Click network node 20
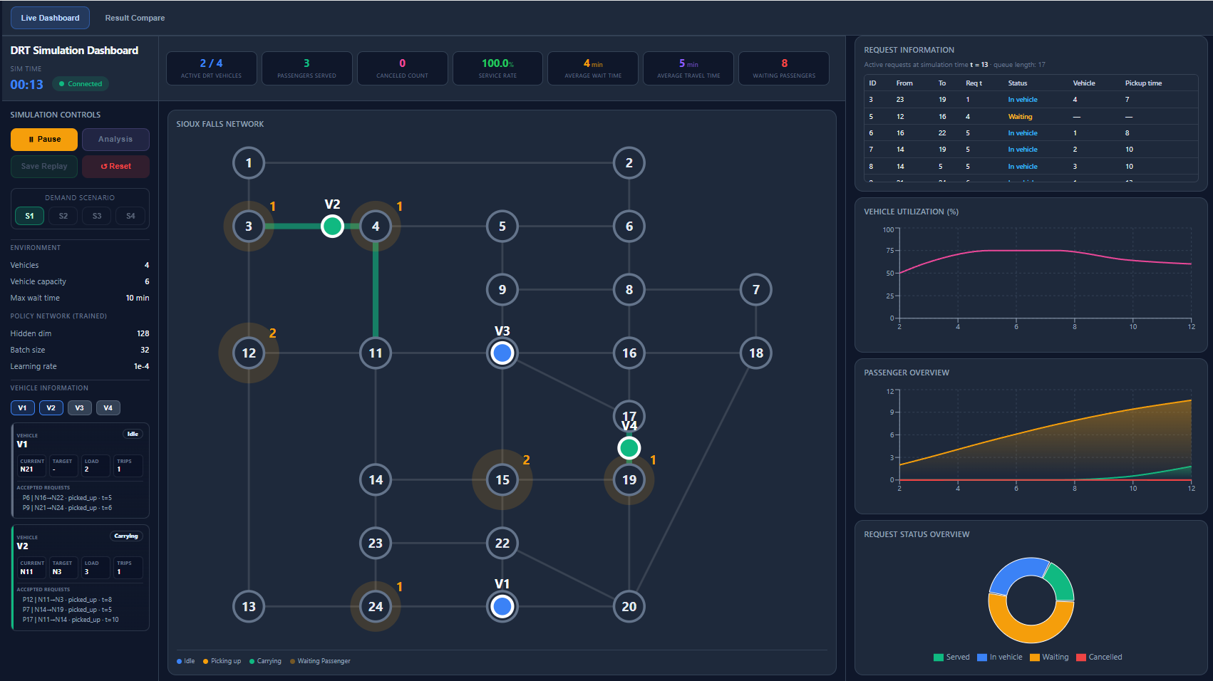This screenshot has width=1213, height=681. (629, 606)
